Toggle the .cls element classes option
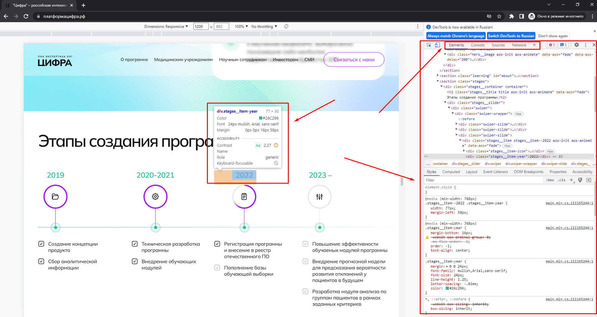 562,180
